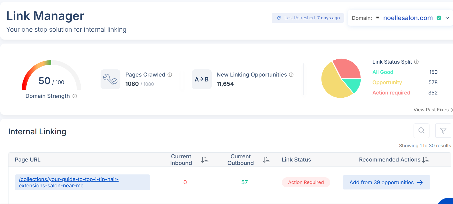Click the Link Status column header
This screenshot has width=453, height=204.
(296, 160)
